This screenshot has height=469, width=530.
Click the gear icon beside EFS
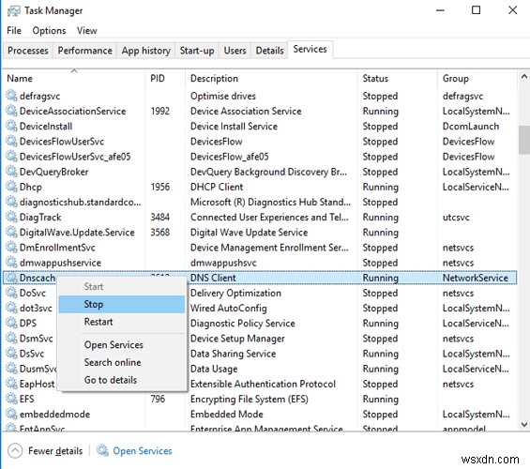(x=11, y=399)
